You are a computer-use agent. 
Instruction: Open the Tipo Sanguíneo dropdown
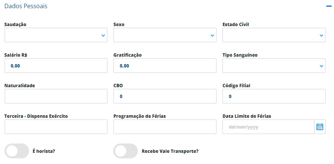click(x=274, y=66)
